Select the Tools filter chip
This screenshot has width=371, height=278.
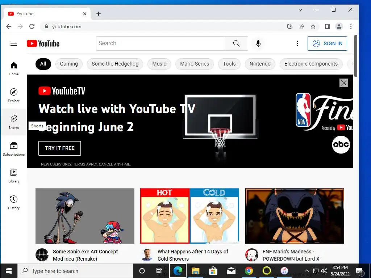229,64
